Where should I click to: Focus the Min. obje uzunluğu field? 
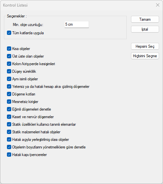pyautogui.click(x=77, y=25)
